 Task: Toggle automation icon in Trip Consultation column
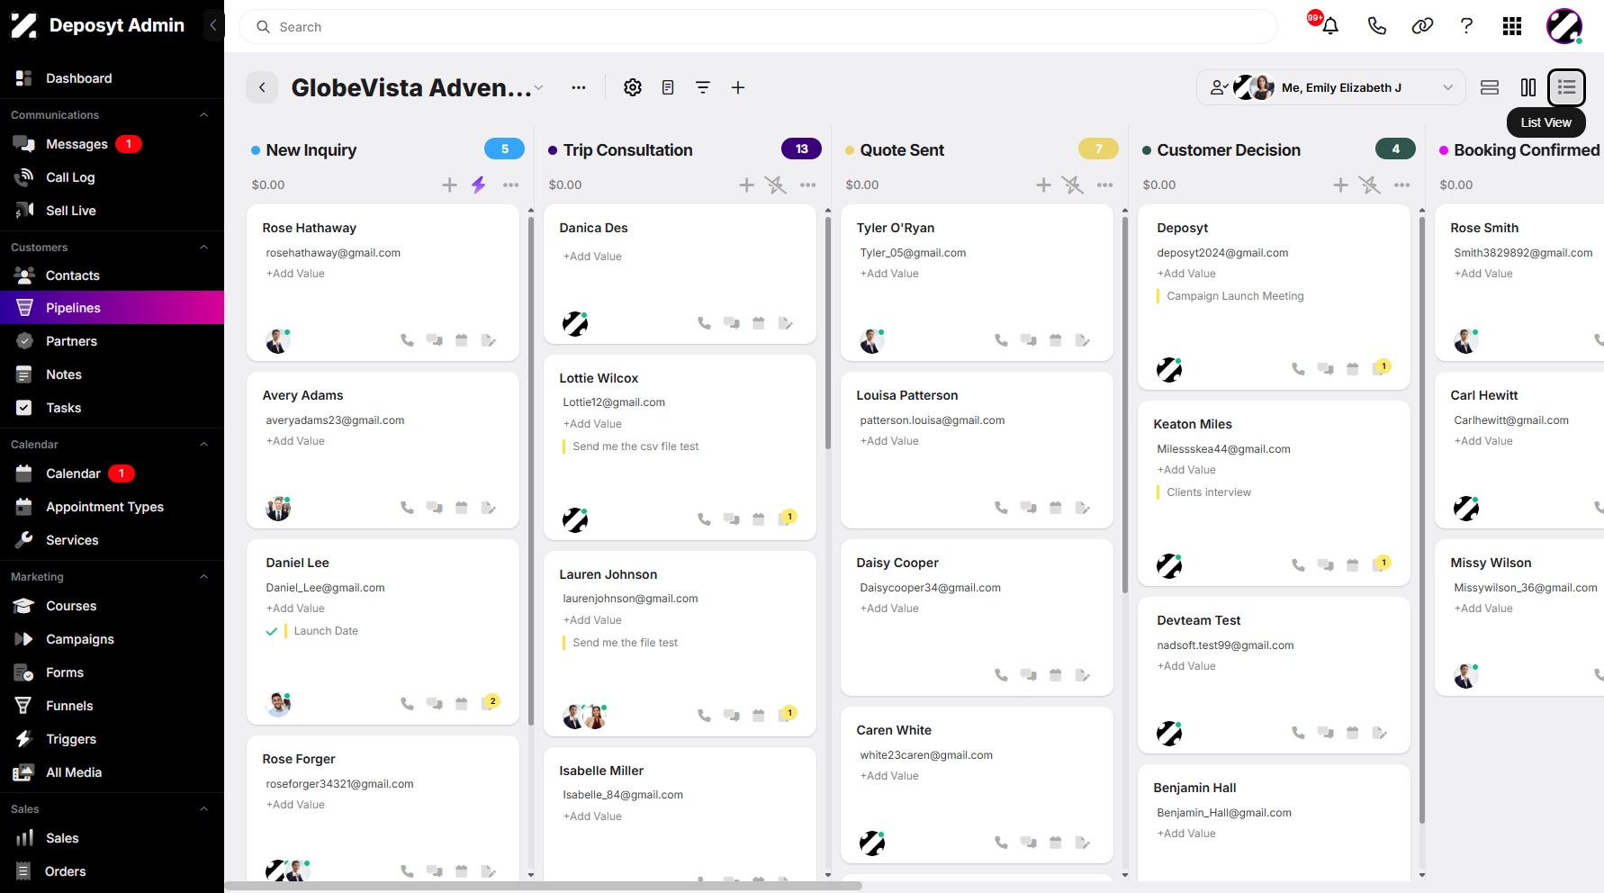coord(775,185)
